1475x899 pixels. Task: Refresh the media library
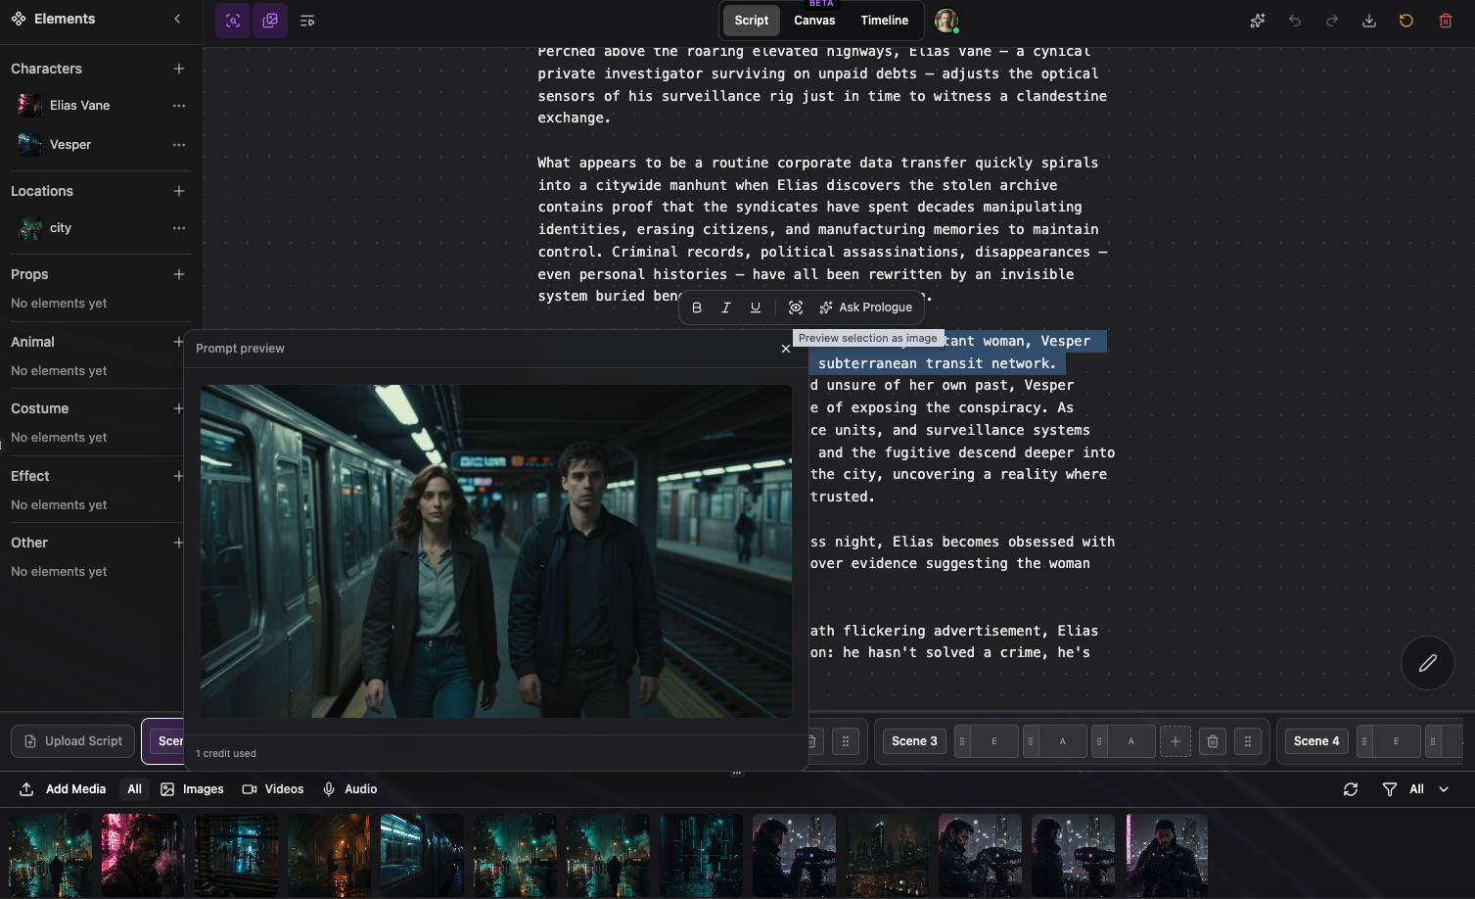(1351, 789)
